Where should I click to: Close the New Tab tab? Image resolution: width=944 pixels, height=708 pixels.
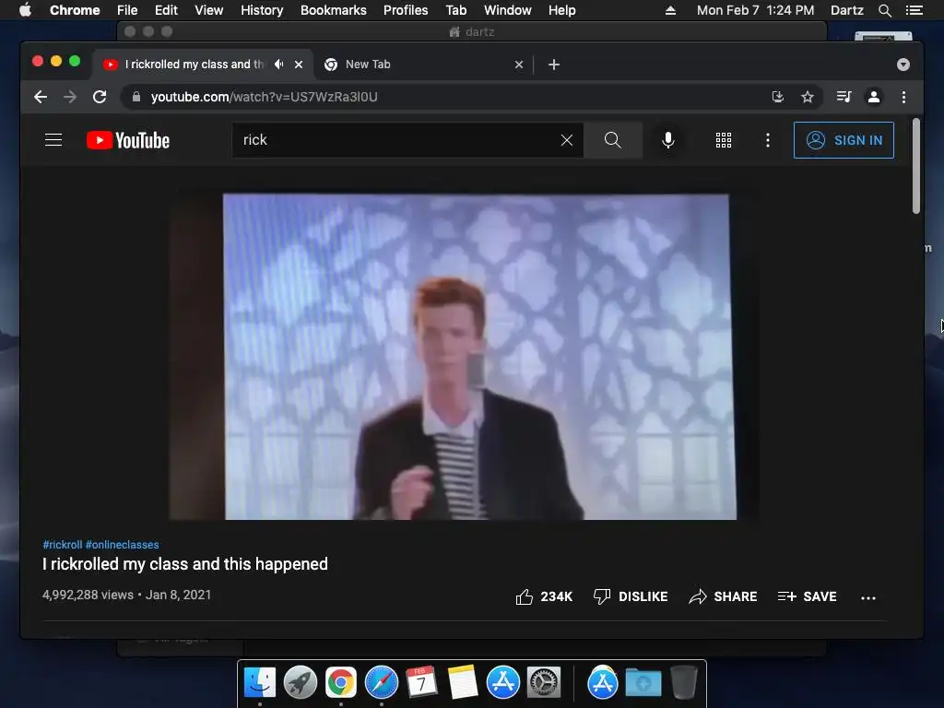[519, 65]
